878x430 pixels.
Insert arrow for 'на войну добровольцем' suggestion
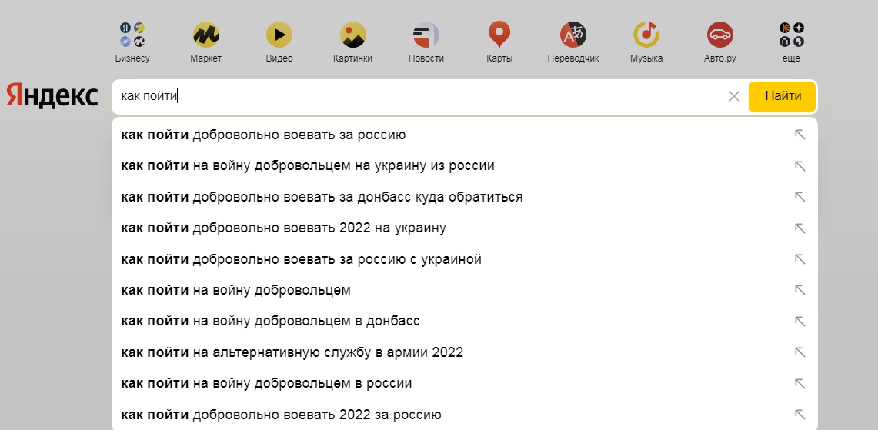(x=800, y=290)
